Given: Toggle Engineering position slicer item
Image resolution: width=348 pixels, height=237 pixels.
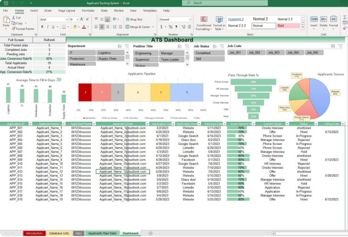Looking at the screenshot, I should point(146,53).
